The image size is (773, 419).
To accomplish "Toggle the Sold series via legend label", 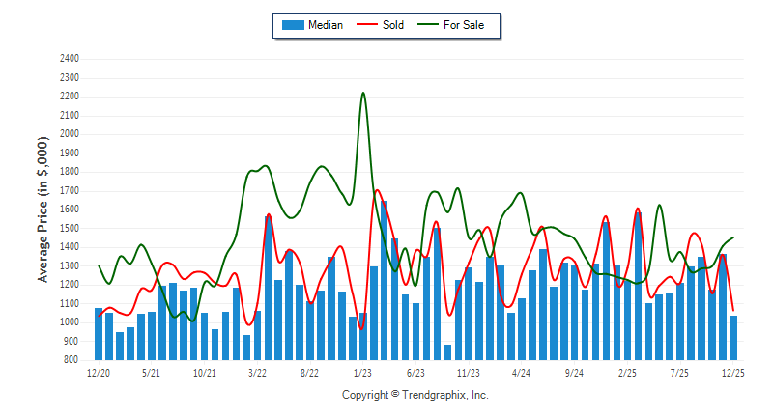I will tap(395, 25).
